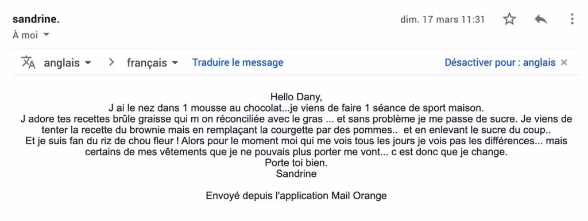Image resolution: width=588 pixels, height=221 pixels.
Task: Expand the 'À moi' recipient details arrow
Action: click(x=46, y=35)
